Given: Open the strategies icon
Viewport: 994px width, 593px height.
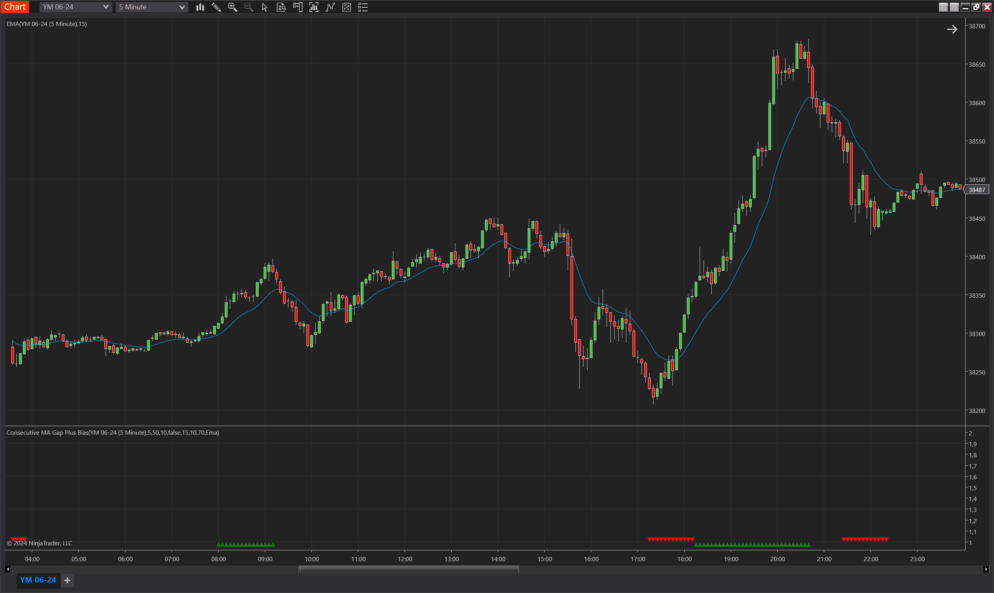Looking at the screenshot, I should pos(346,7).
